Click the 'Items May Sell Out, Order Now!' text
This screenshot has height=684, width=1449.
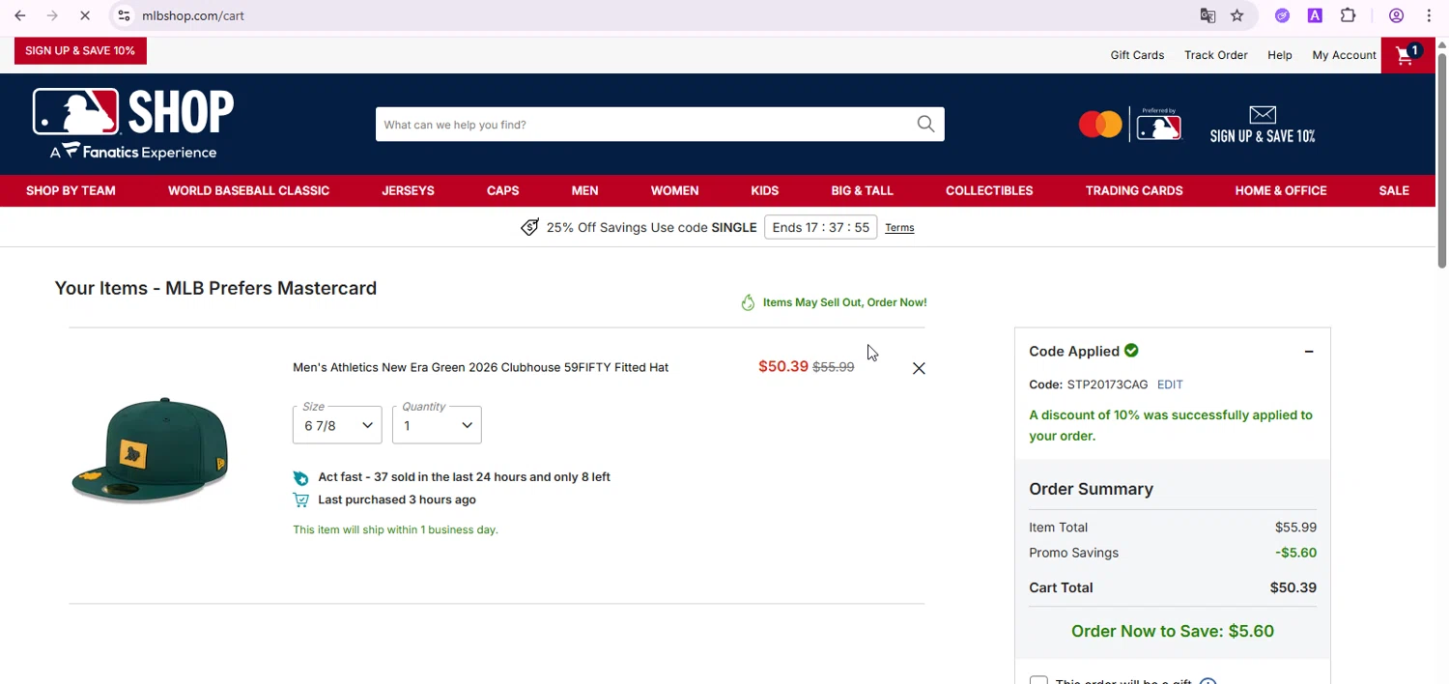click(844, 302)
